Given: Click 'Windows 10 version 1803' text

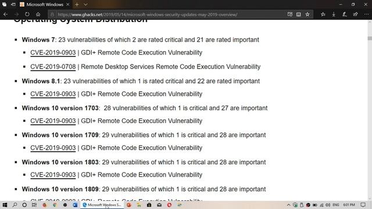Looking at the screenshot, I should pos(60,163).
